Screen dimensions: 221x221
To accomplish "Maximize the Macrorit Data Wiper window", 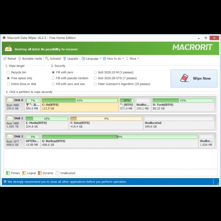I will [206, 38].
